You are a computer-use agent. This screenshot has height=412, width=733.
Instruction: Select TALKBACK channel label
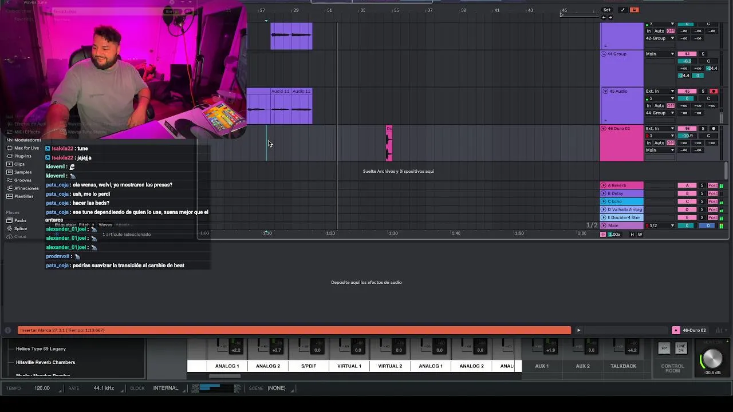click(x=623, y=366)
